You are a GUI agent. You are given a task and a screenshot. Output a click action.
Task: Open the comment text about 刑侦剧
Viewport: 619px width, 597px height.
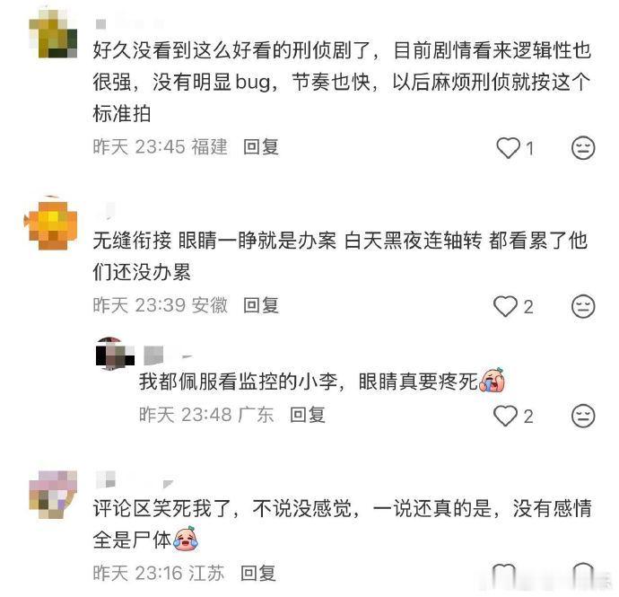pos(342,83)
